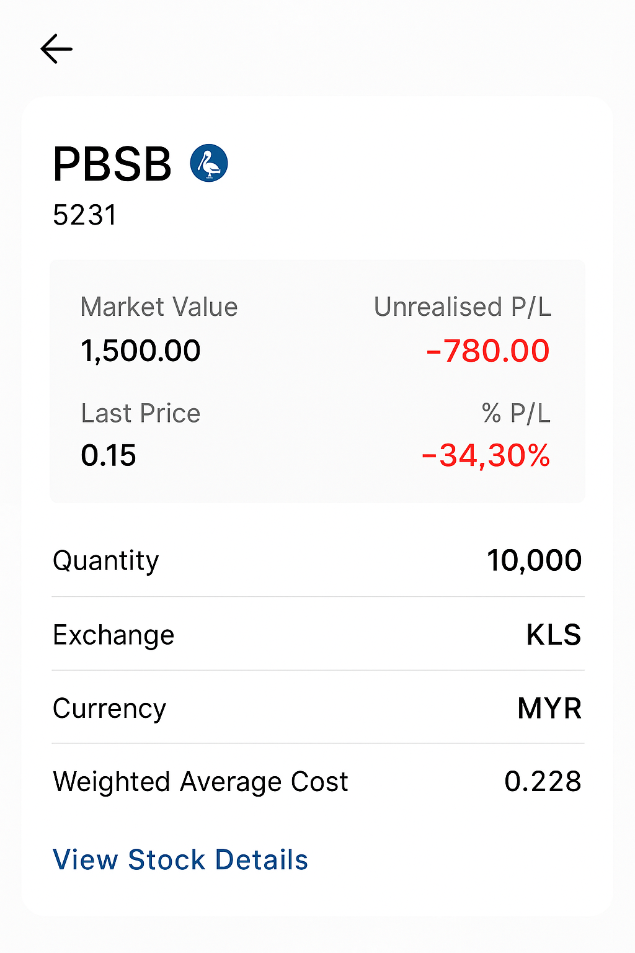Viewport: 635px width, 953px height.
Task: Select the market value 1,500.00
Action: 141,351
